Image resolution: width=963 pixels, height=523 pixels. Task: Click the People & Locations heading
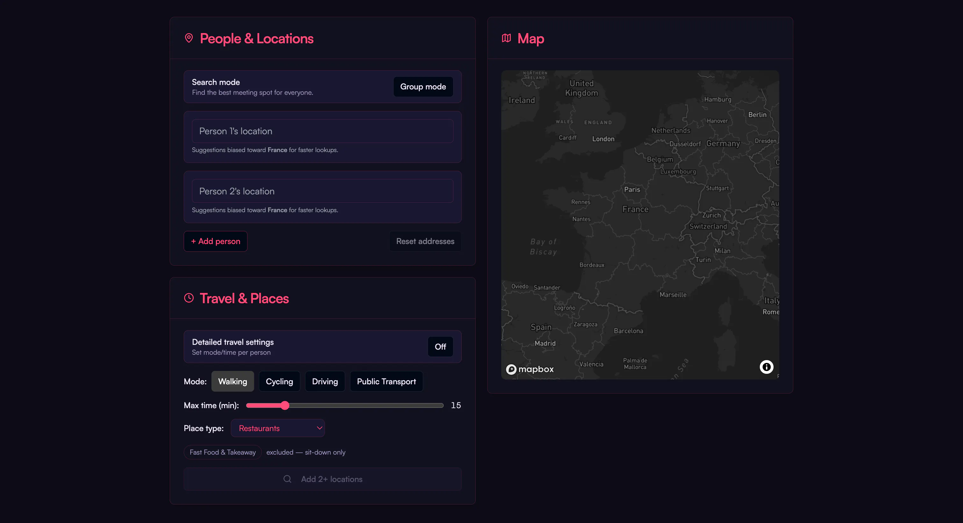(256, 38)
